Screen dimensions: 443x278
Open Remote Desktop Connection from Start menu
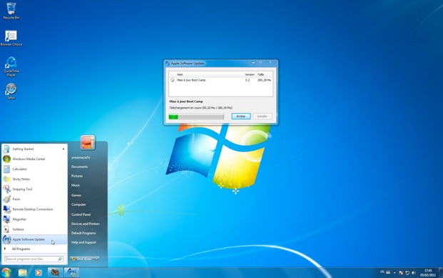(34, 209)
